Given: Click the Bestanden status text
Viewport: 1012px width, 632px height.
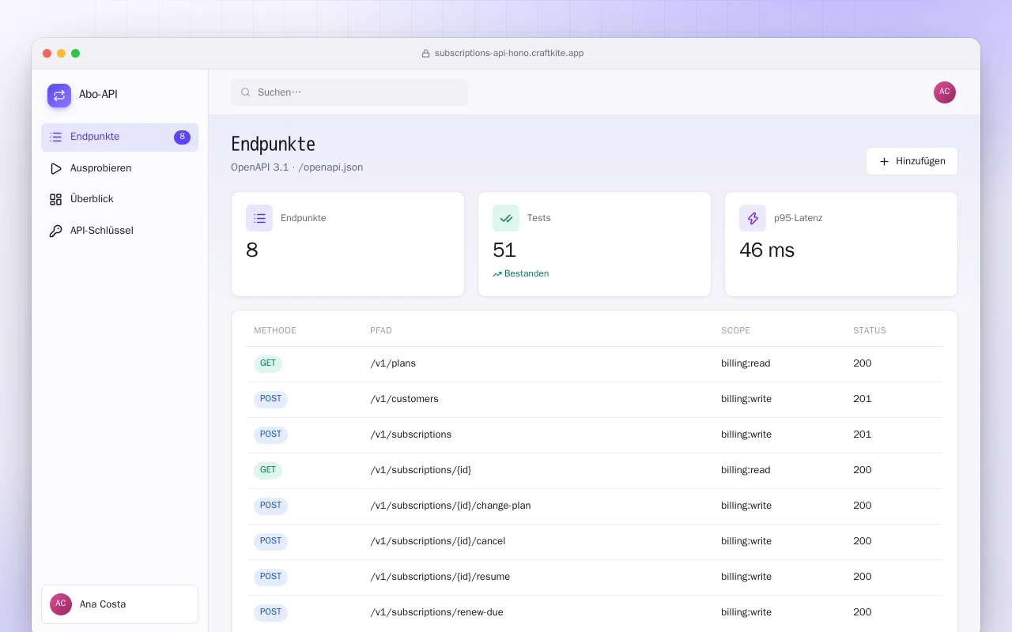Looking at the screenshot, I should click(x=527, y=274).
